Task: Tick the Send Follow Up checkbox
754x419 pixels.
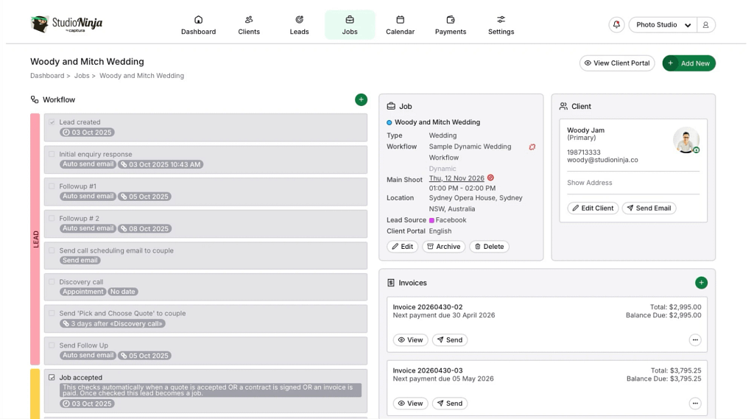Action: pyautogui.click(x=52, y=345)
